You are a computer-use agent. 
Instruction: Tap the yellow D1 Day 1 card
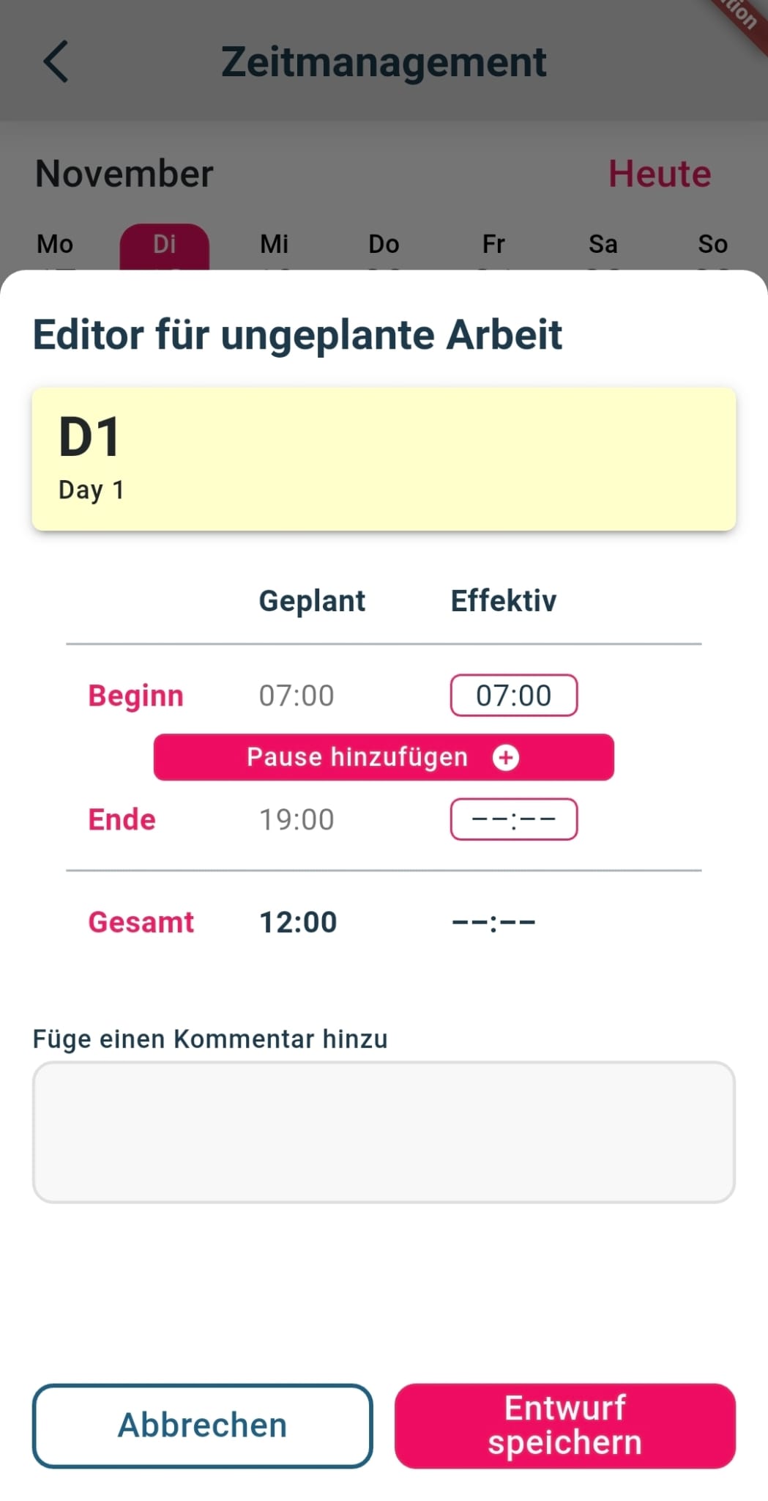click(x=384, y=459)
